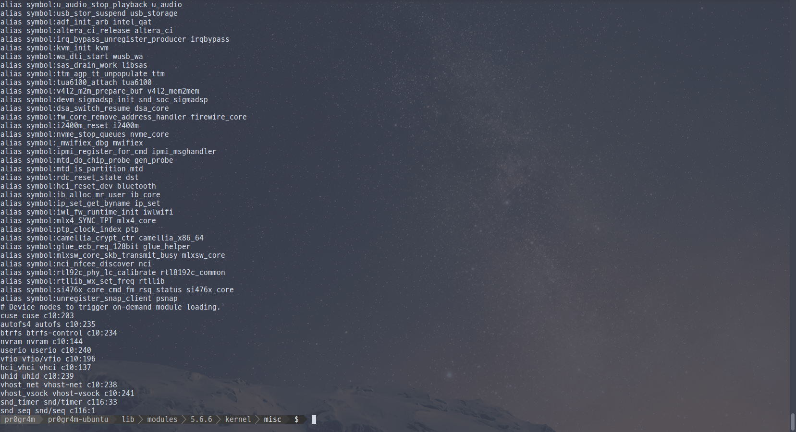Click the snd_timer snd/timer c116:33 line
The height and width of the screenshot is (432, 796).
pyautogui.click(x=59, y=402)
